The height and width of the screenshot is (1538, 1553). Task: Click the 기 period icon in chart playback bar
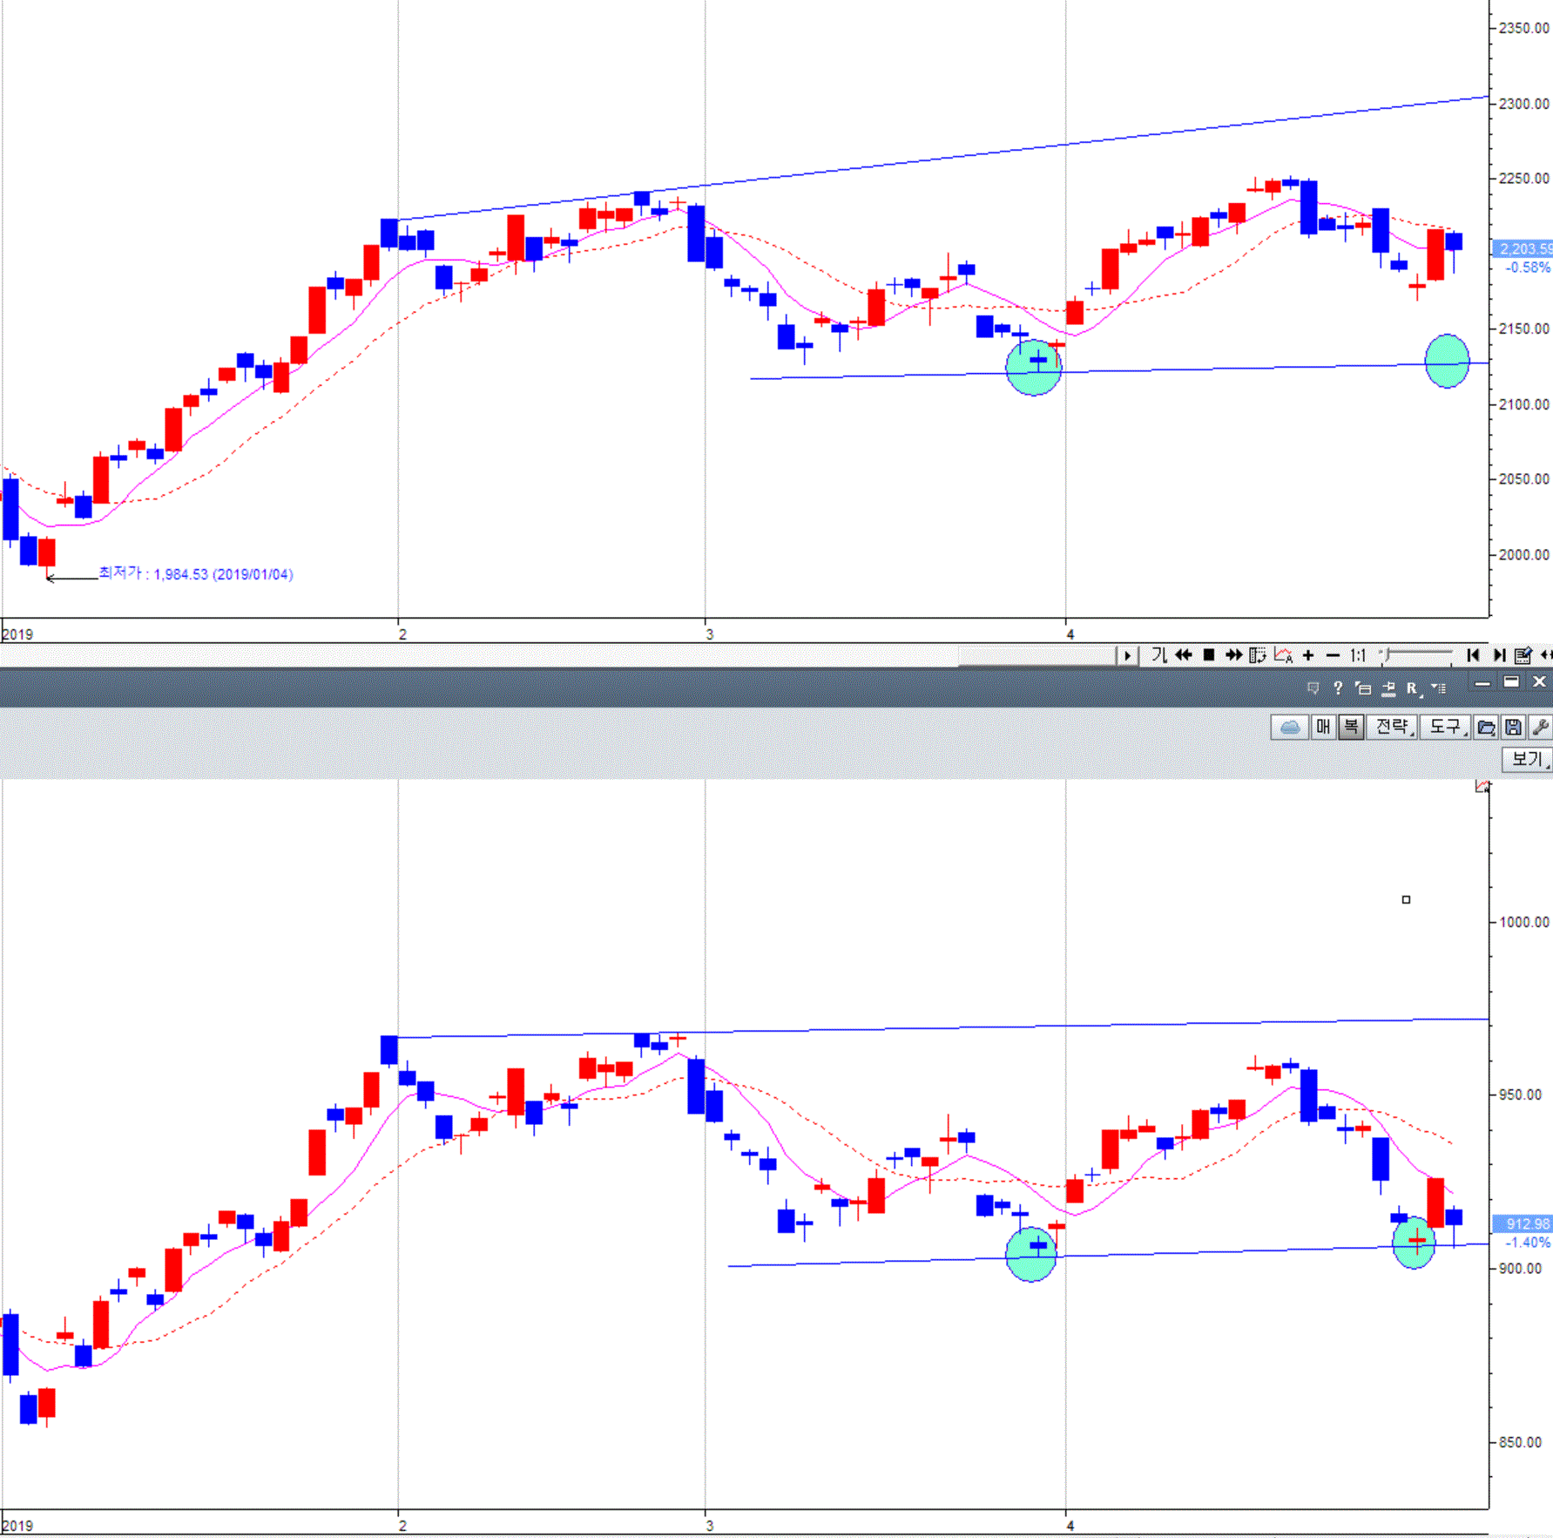point(1159,655)
